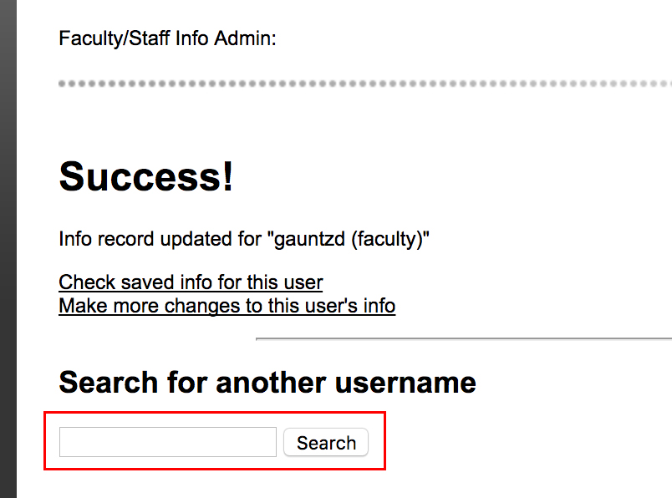Select the Faculty/Staff Info Admin title text
This screenshot has height=498, width=672.
167,38
